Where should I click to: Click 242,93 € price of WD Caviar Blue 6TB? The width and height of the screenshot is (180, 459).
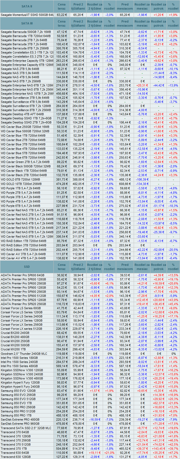(x=62, y=157)
